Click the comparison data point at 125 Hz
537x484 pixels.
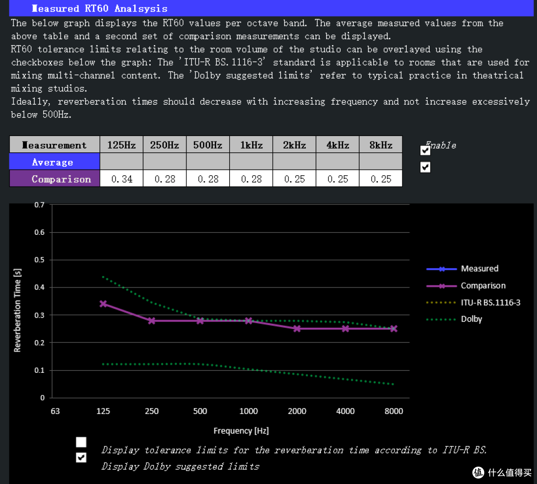point(103,303)
